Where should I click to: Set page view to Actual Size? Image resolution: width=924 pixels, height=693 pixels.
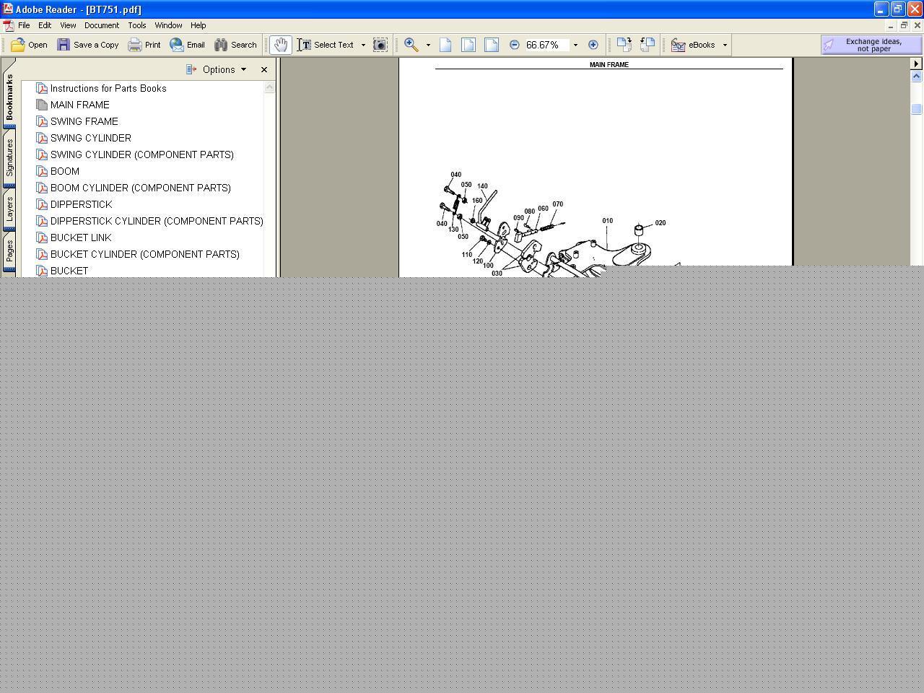[445, 45]
